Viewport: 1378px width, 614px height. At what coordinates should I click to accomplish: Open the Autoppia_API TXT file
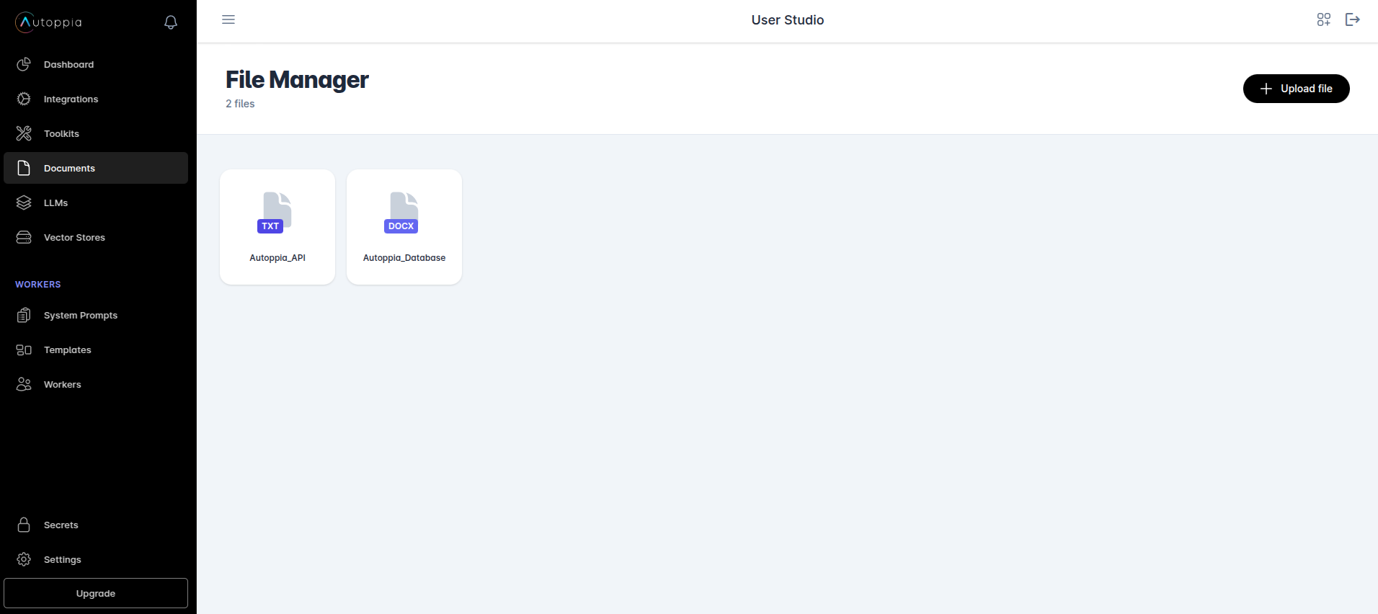pyautogui.click(x=277, y=226)
